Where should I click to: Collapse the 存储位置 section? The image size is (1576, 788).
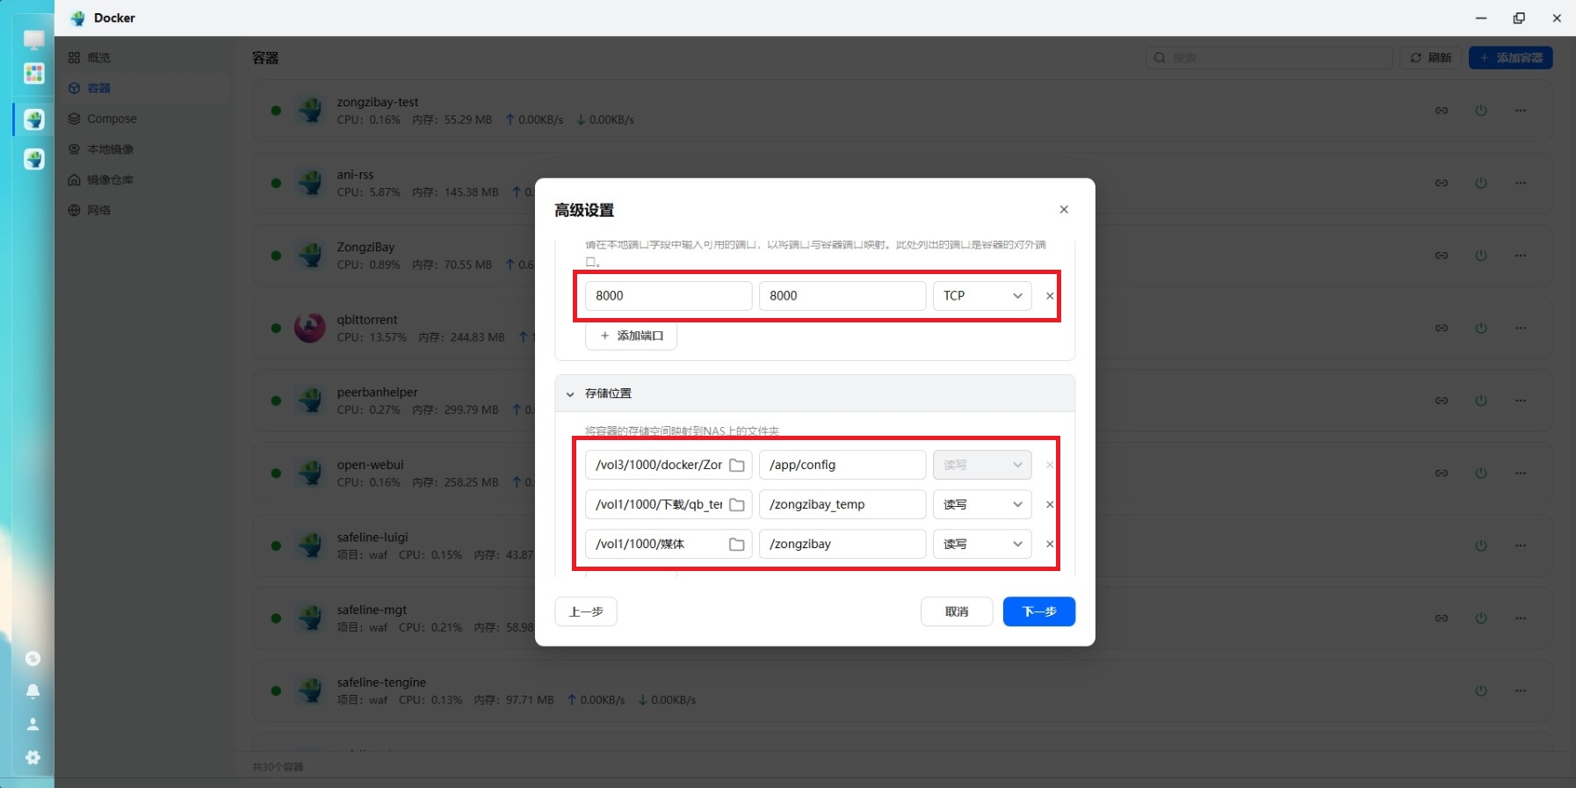570,394
